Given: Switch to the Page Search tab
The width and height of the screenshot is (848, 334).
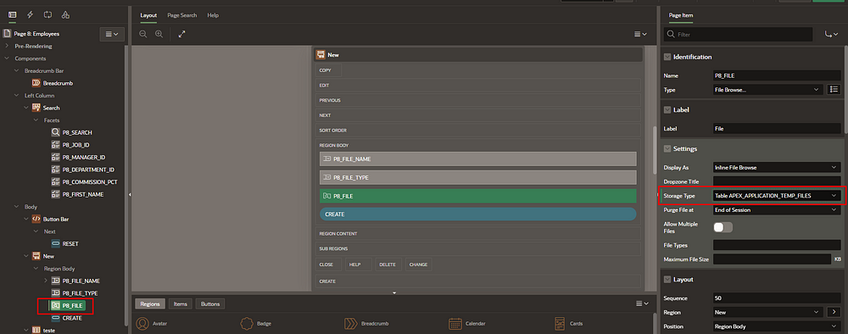Looking at the screenshot, I should [182, 15].
